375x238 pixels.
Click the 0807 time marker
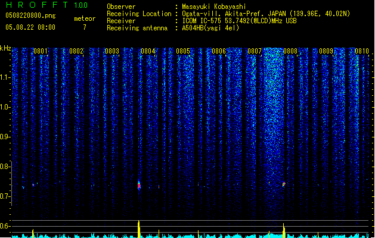255,51
